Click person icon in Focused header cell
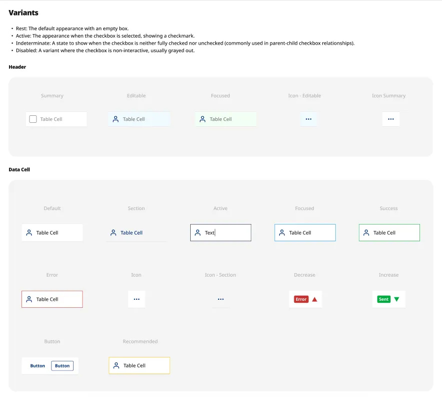442x397 pixels. (202, 119)
